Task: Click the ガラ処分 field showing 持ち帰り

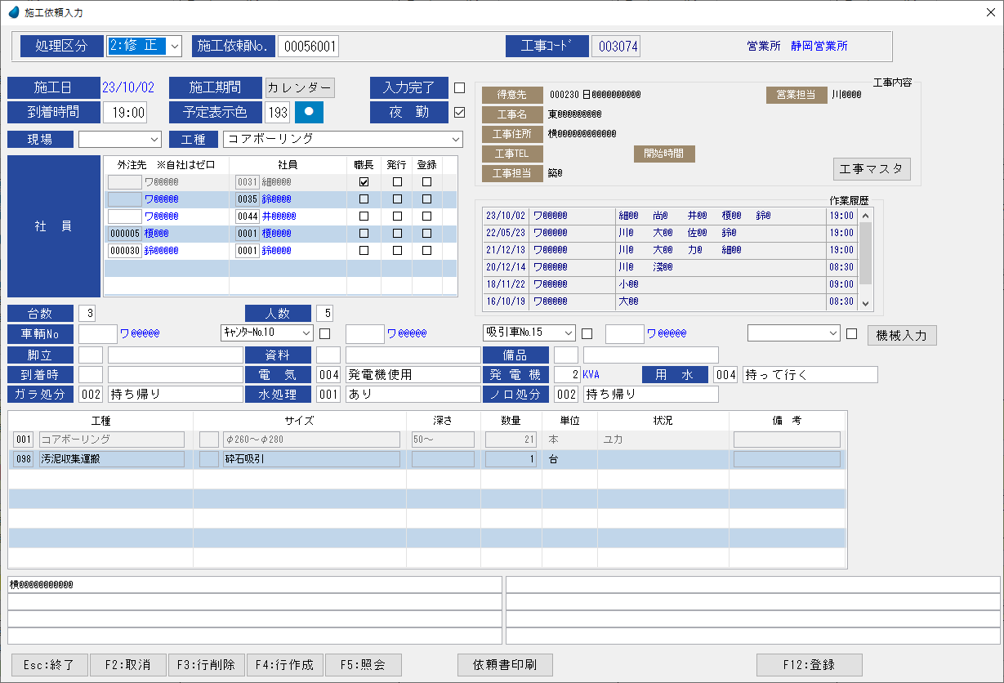Action: (x=176, y=394)
